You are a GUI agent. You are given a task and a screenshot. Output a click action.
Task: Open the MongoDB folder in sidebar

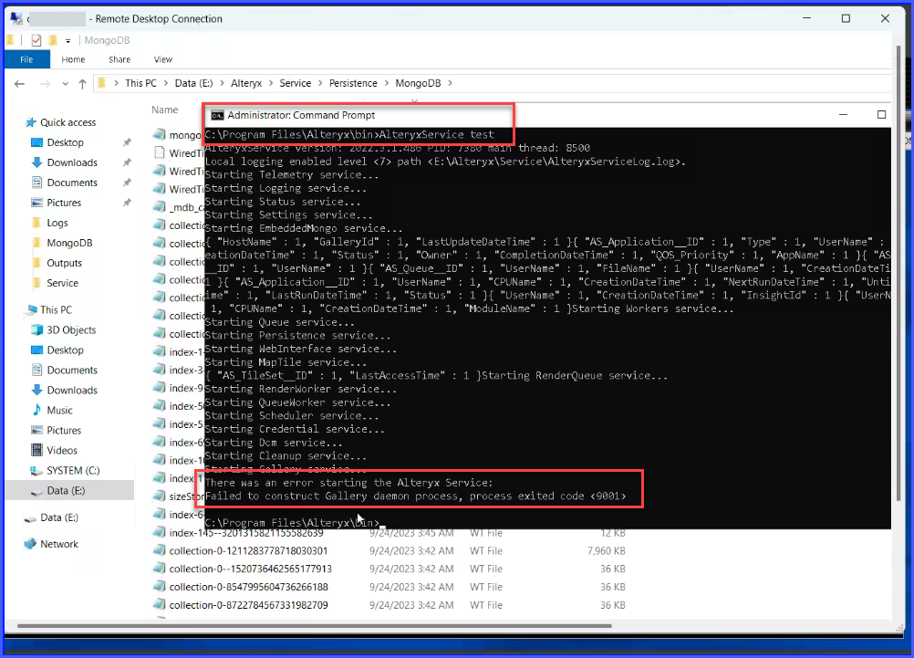[x=69, y=243]
